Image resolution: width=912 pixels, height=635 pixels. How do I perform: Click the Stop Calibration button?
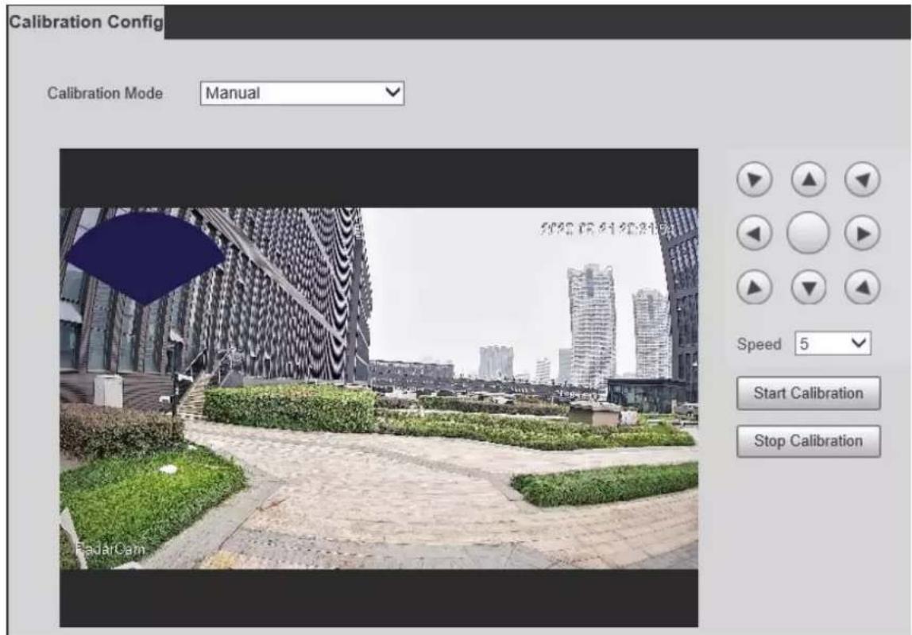pyautogui.click(x=809, y=441)
